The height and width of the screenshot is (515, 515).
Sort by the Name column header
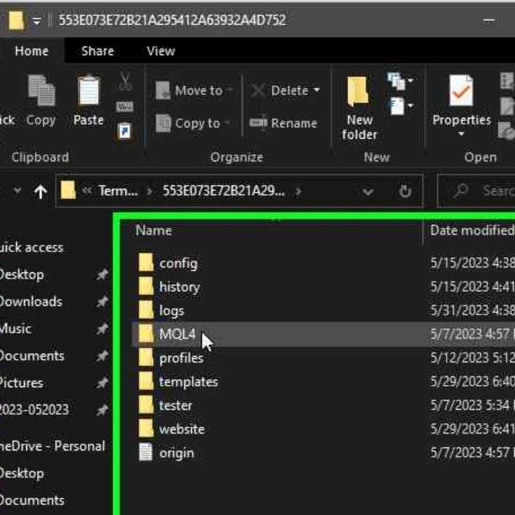point(154,230)
